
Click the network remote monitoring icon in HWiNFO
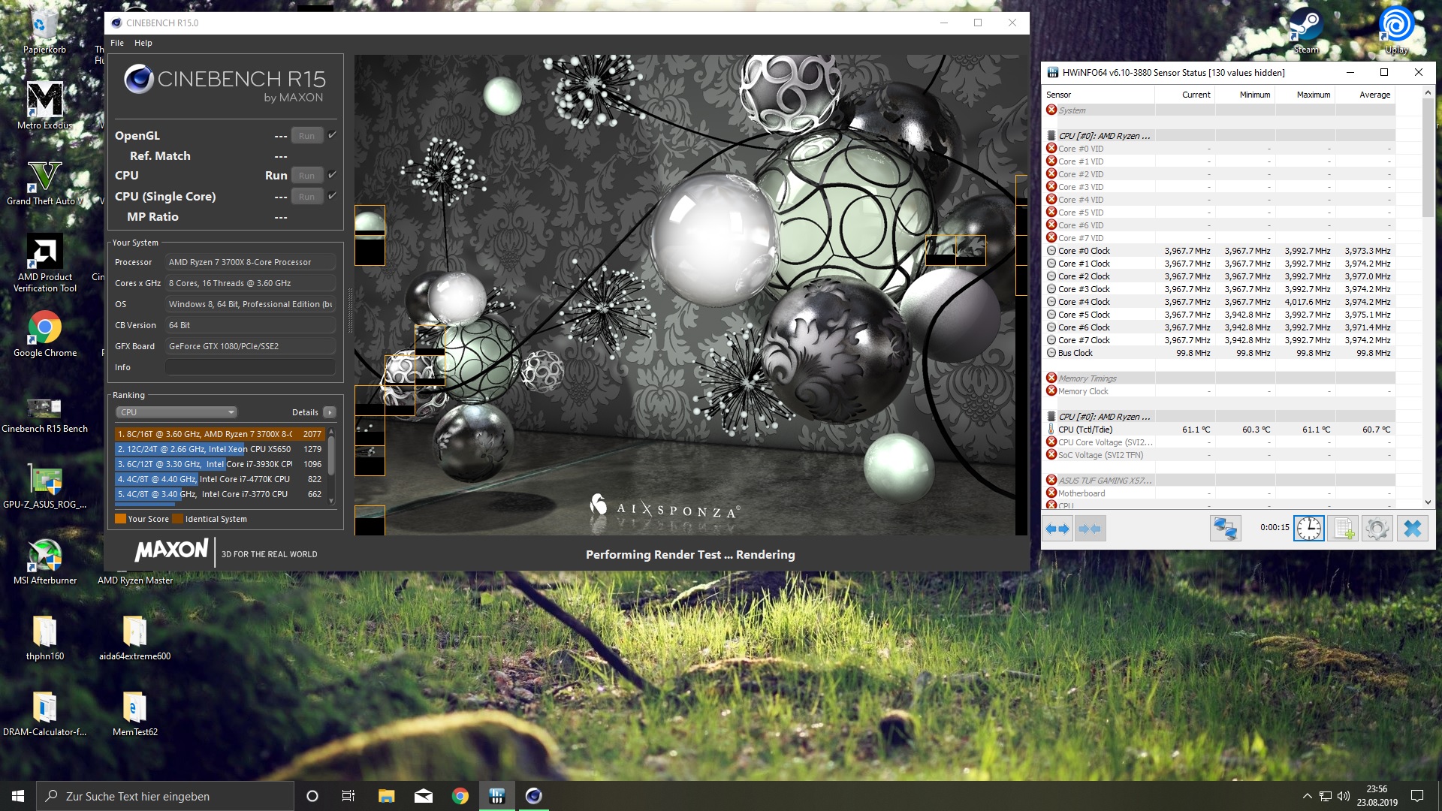coord(1225,529)
